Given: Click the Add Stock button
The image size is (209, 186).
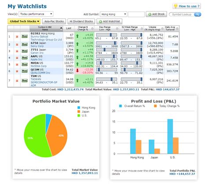Looking at the screenshot, I should (157, 14).
